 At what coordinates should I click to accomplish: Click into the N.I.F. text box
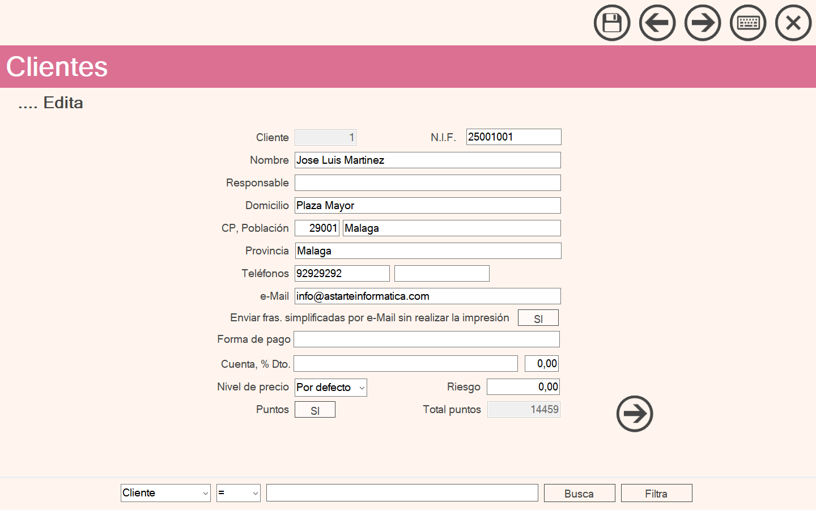point(513,137)
